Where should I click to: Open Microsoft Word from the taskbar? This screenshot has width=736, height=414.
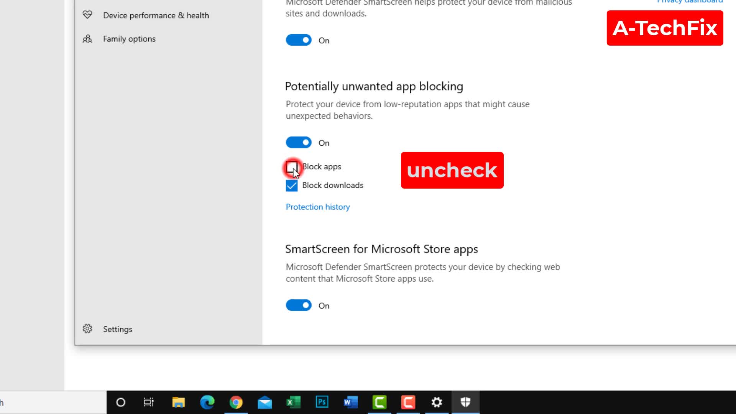click(351, 402)
